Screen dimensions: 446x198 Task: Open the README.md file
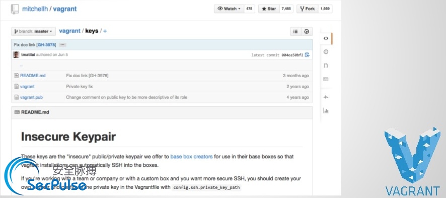click(33, 76)
